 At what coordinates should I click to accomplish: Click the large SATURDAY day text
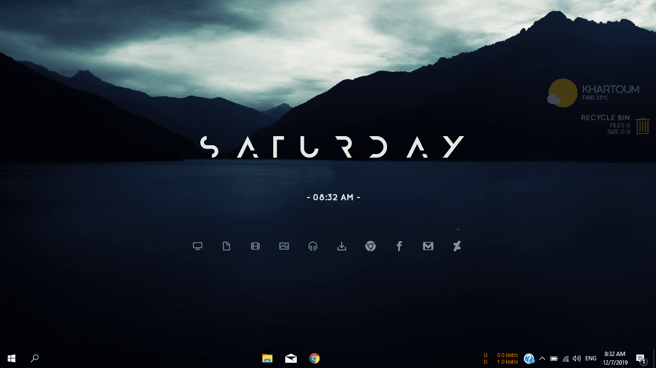pyautogui.click(x=332, y=147)
